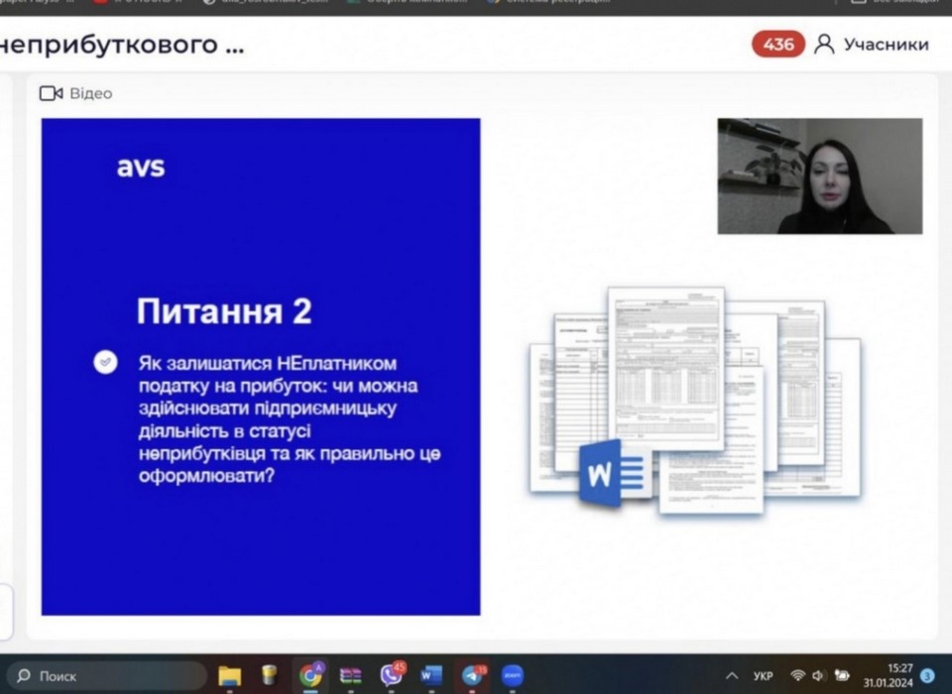The height and width of the screenshot is (694, 952).
Task: Select the Відео tab label
Action: click(90, 93)
